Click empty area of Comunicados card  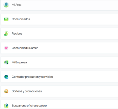point(75,19)
